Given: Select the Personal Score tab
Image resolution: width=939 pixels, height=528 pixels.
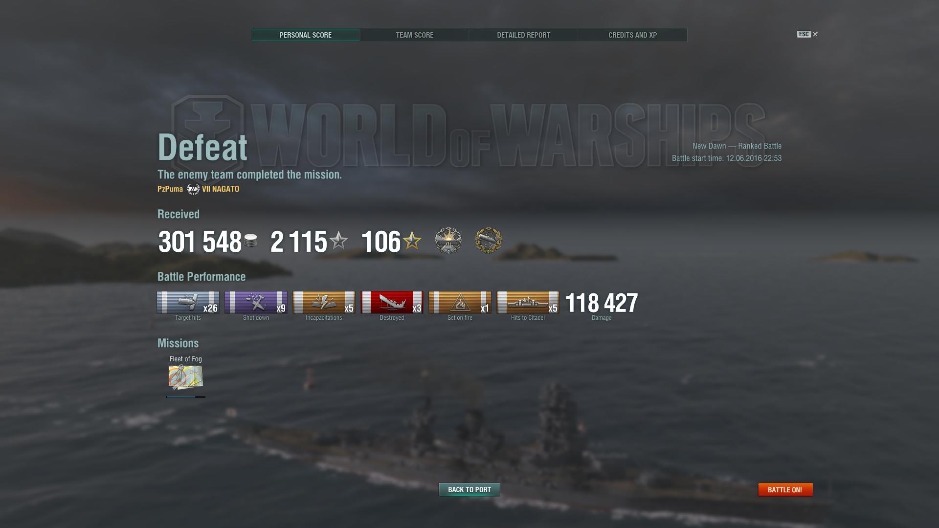Looking at the screenshot, I should point(306,35).
